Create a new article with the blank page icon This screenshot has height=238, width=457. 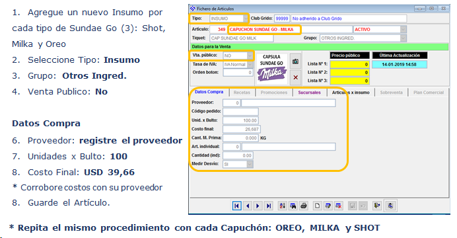pos(317,206)
